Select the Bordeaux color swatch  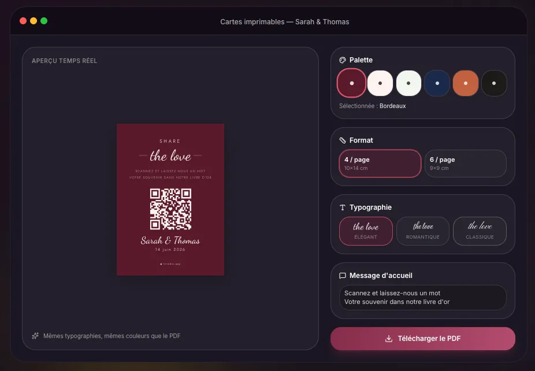click(351, 83)
